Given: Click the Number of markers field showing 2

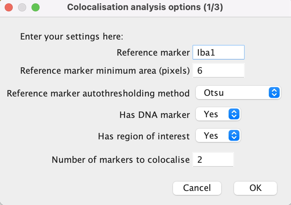Looking at the screenshot, I should click(x=213, y=159).
